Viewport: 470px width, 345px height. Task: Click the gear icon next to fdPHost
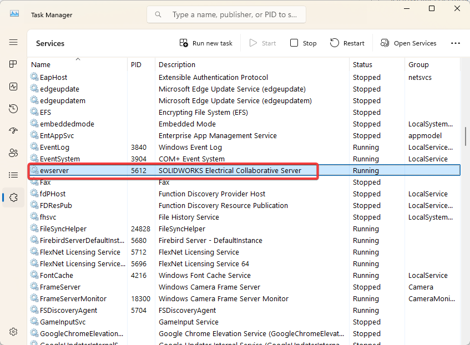point(34,194)
